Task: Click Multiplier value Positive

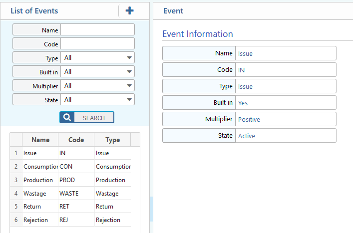Action: point(249,119)
